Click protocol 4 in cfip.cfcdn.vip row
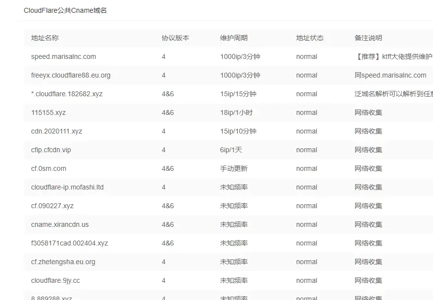The width and height of the screenshot is (433, 300). point(163,150)
